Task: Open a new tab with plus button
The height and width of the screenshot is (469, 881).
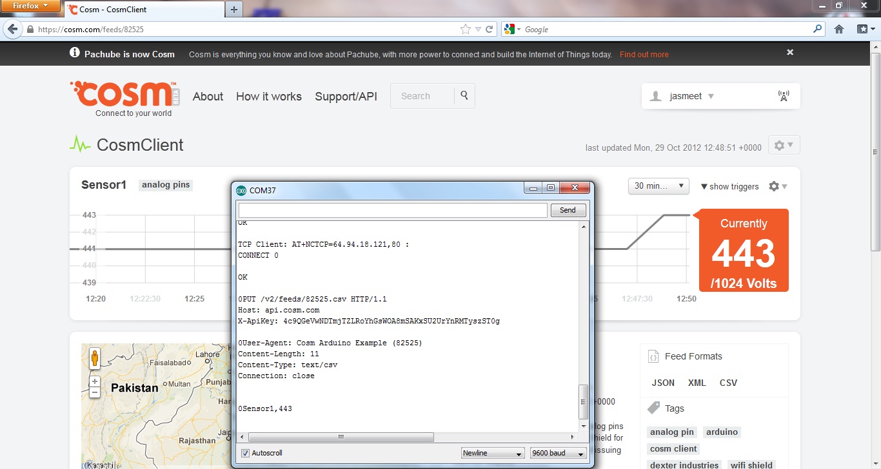Action: 234,9
